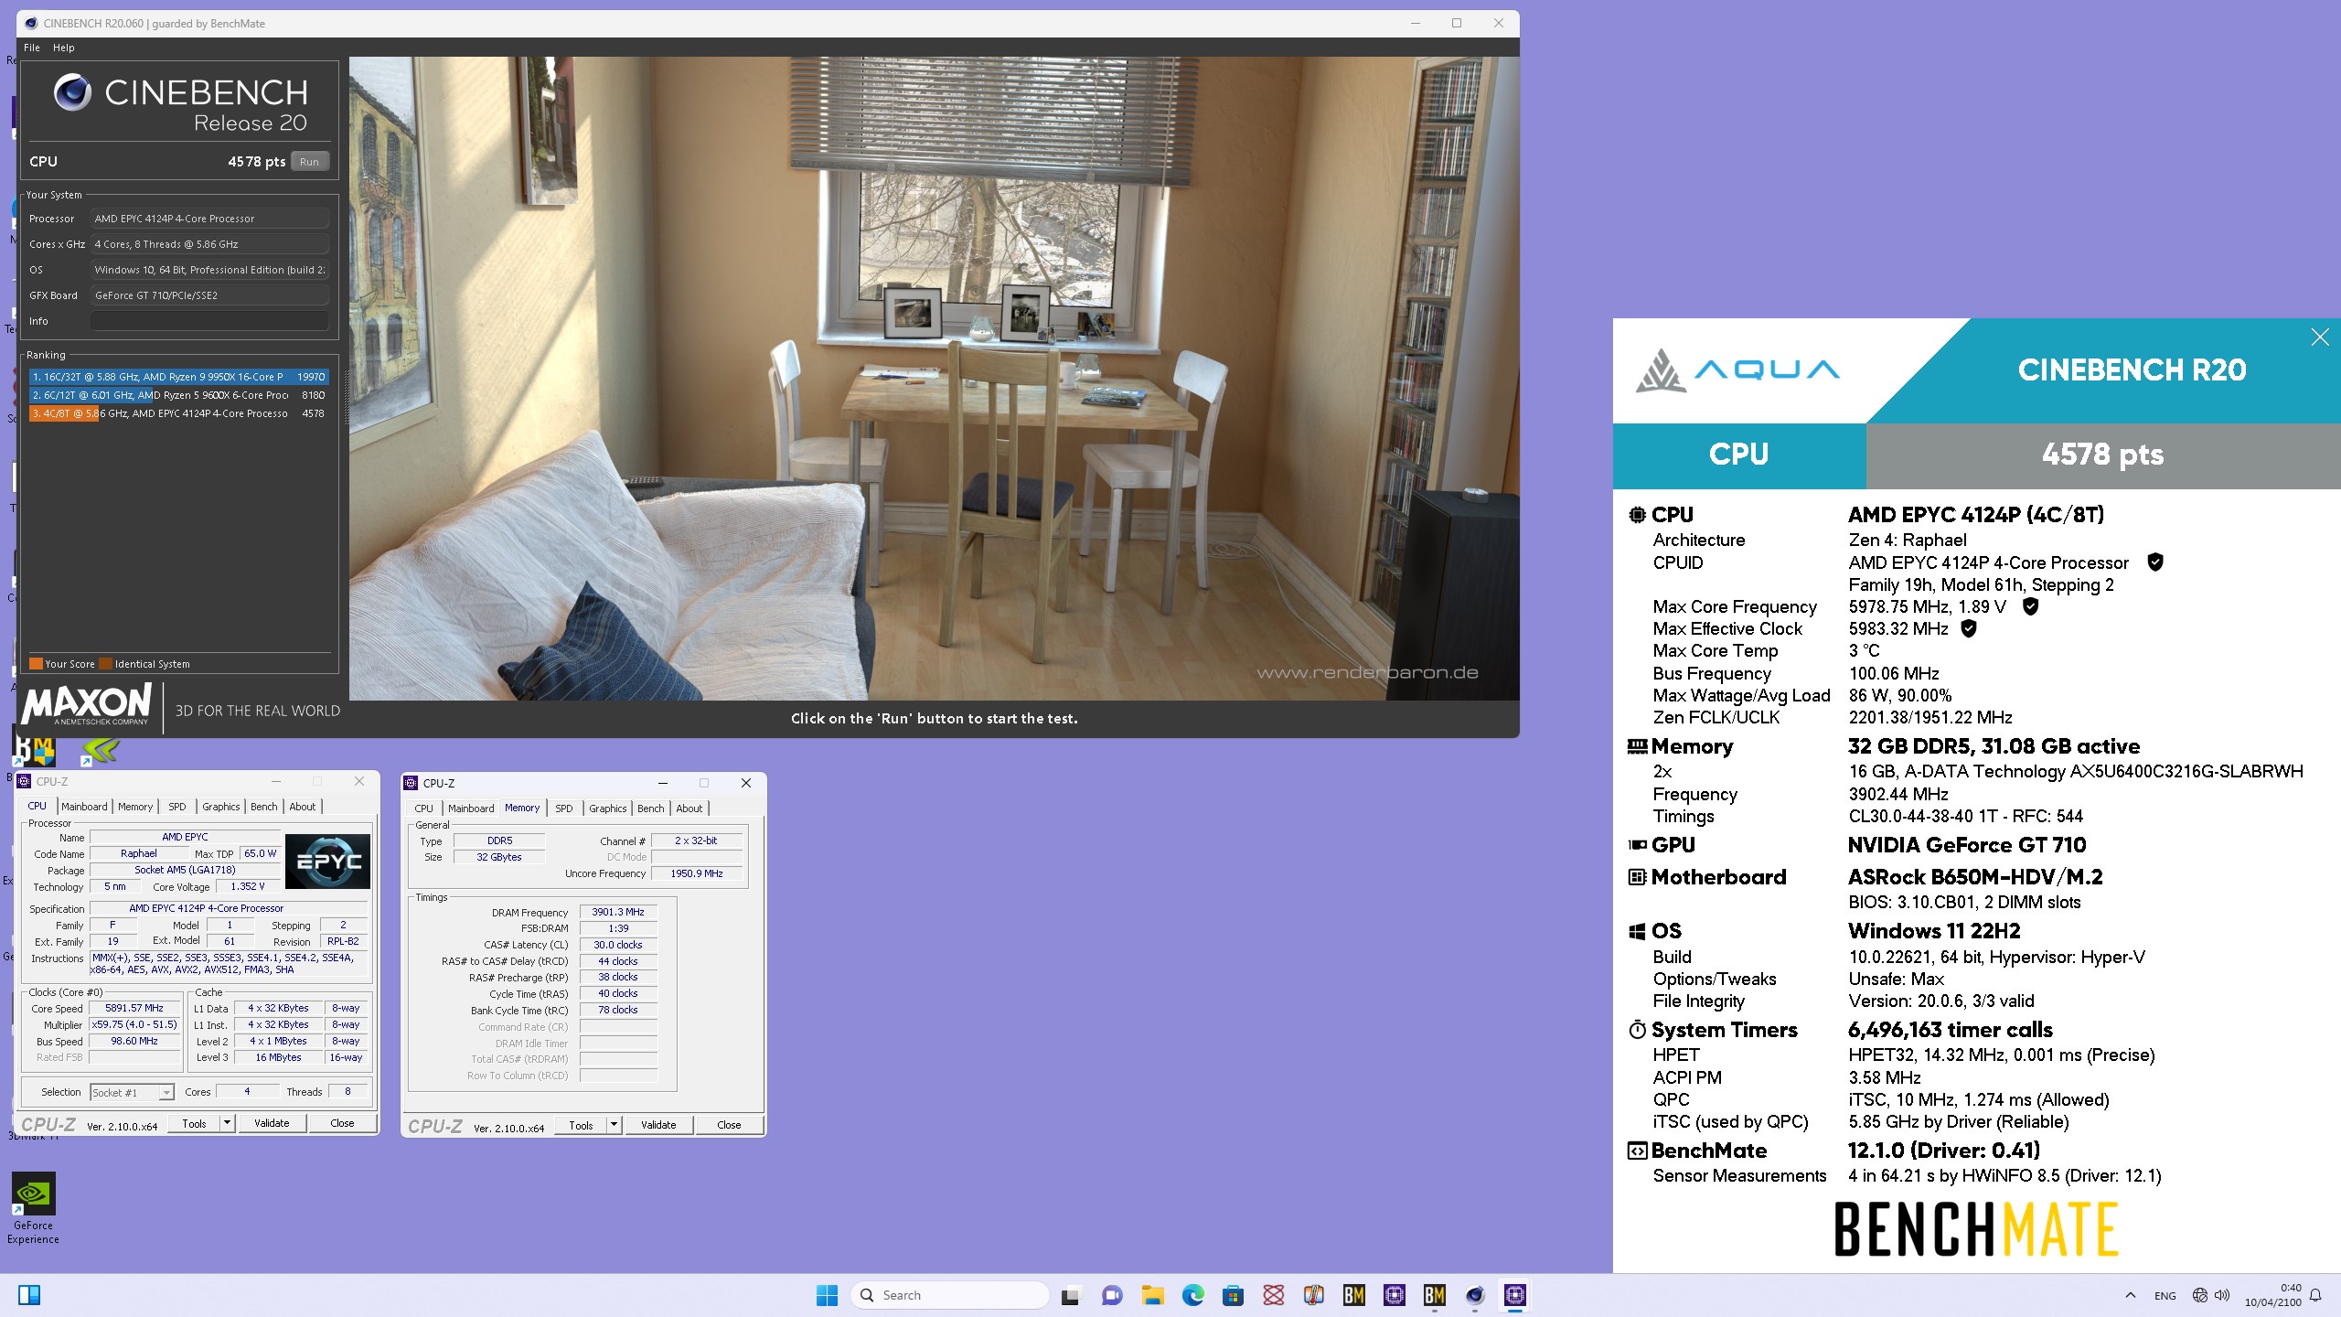Launch Microsoft Edge from the taskbar
The image size is (2341, 1317).
1192,1295
